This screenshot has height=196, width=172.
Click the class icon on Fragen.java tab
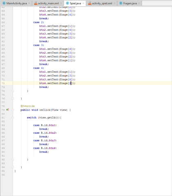[121, 3]
